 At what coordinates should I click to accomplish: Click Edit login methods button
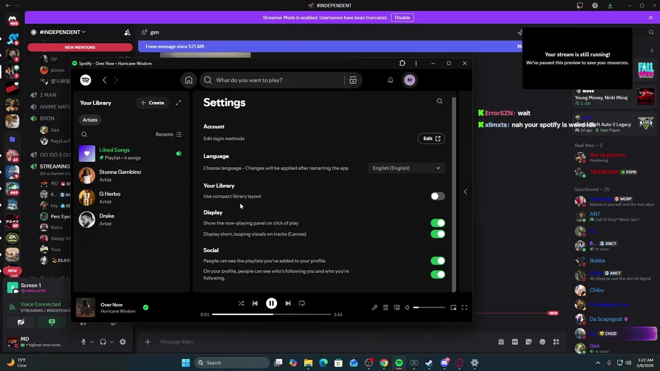click(x=431, y=139)
